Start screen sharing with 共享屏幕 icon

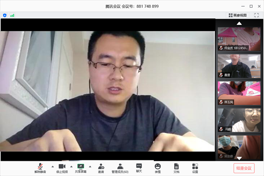(81, 168)
